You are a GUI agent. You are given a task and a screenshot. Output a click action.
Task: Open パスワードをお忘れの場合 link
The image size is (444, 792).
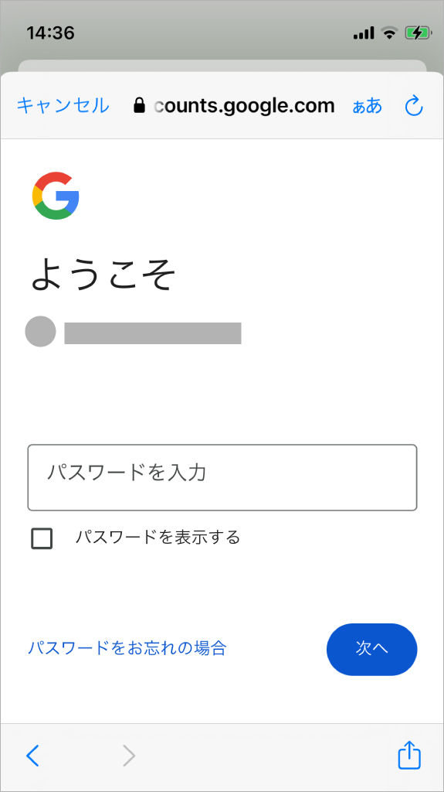(x=127, y=647)
